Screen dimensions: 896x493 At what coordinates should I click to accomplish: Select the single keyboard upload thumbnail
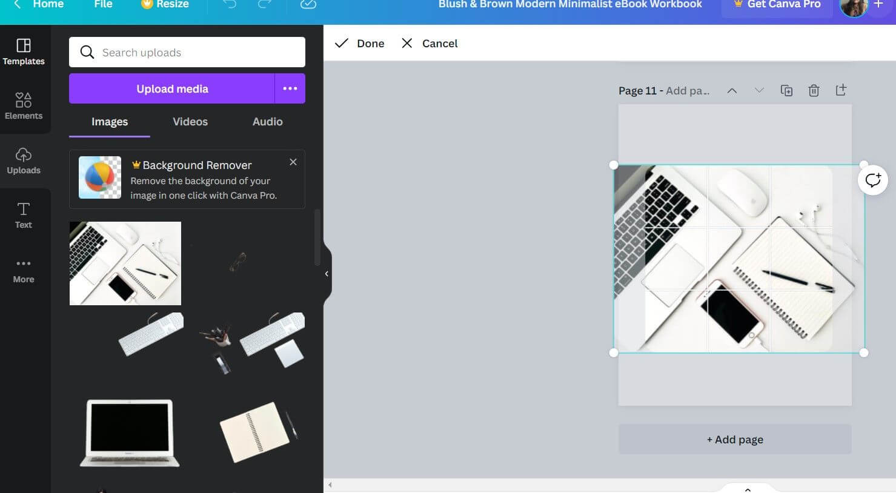[x=151, y=334]
